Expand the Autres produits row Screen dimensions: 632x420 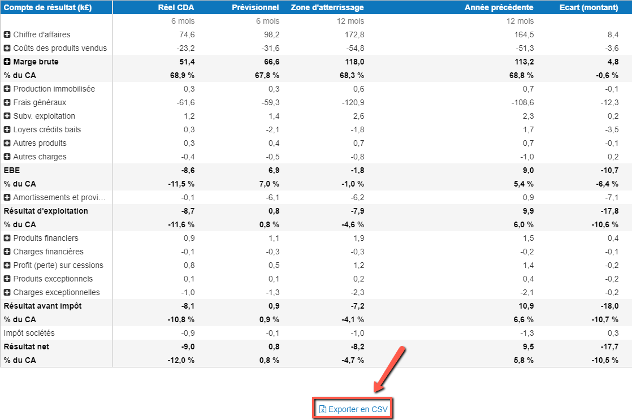(x=7, y=143)
